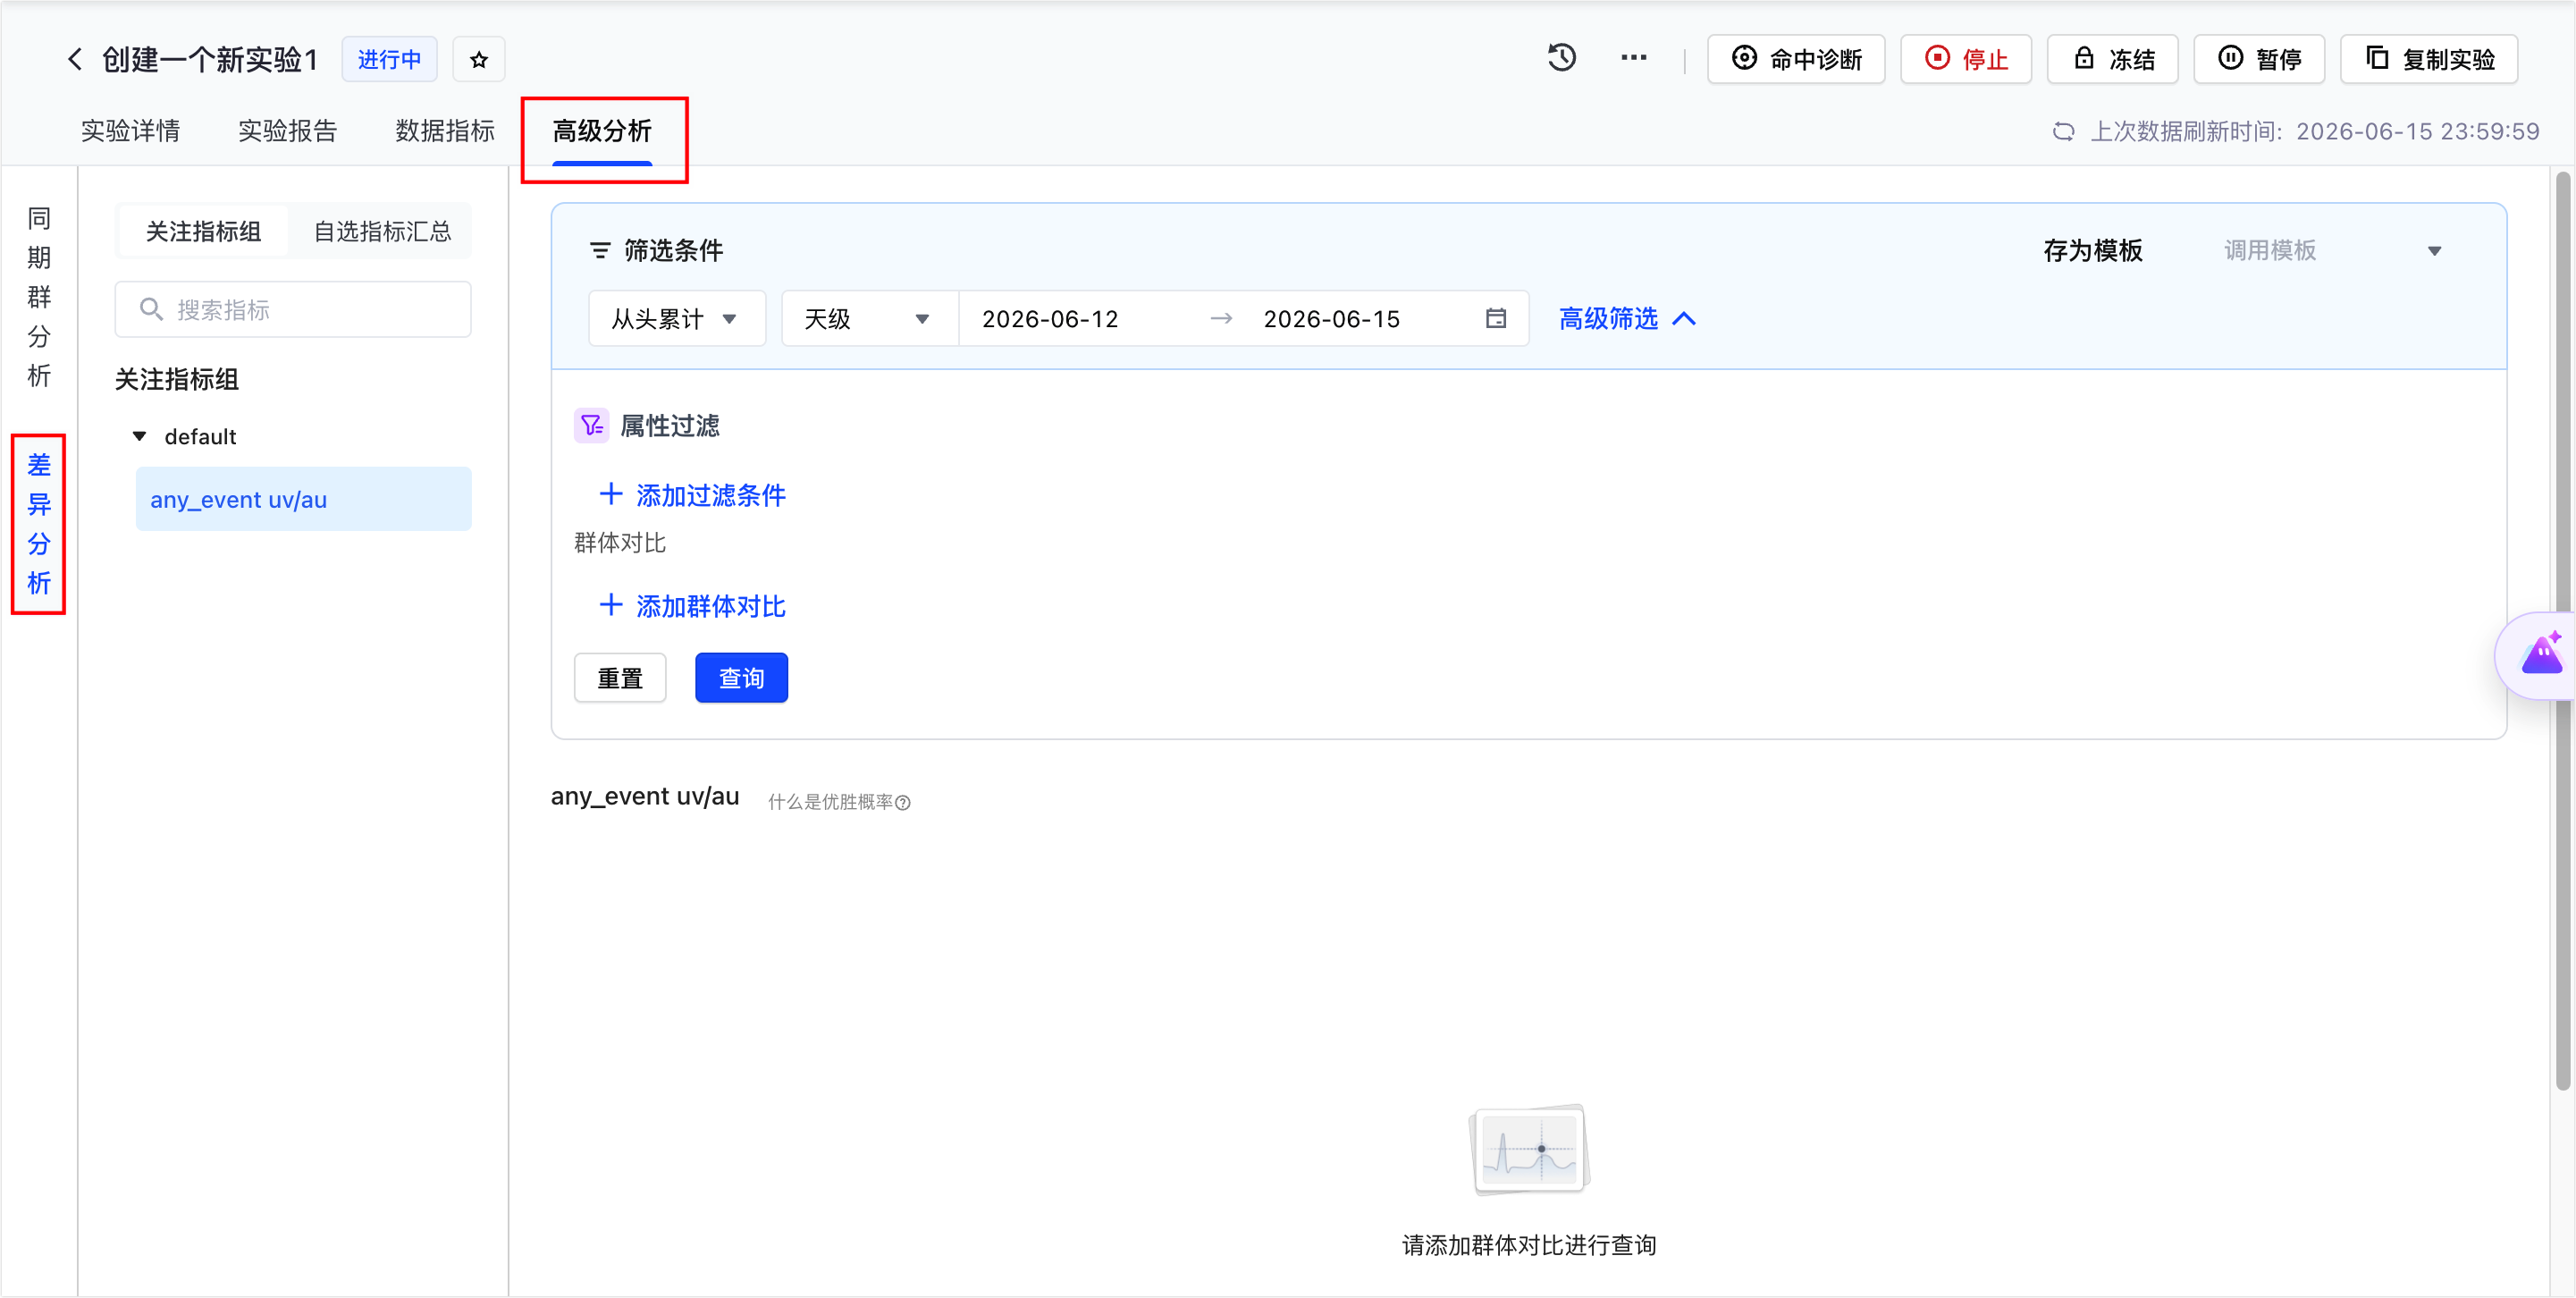The width and height of the screenshot is (2576, 1298).
Task: Click the empty-state chart illustration
Action: (1529, 1149)
